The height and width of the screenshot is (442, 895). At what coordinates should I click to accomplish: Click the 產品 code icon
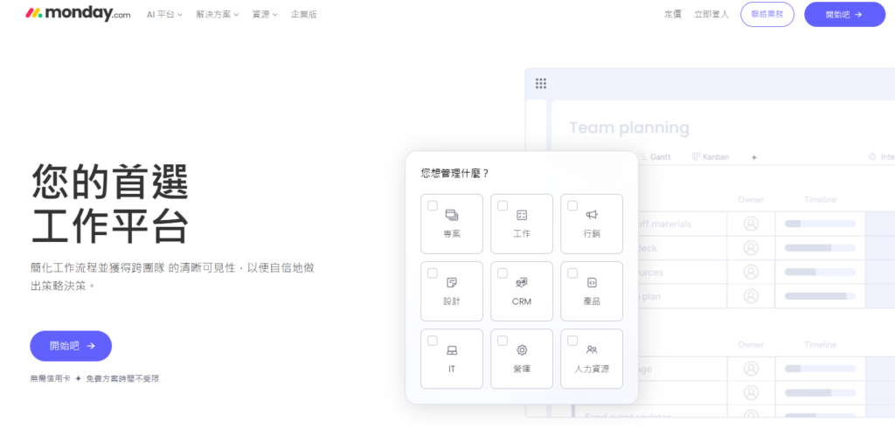pyautogui.click(x=592, y=282)
